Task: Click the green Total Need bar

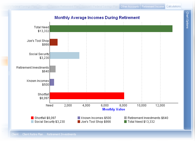Action: 111,29
